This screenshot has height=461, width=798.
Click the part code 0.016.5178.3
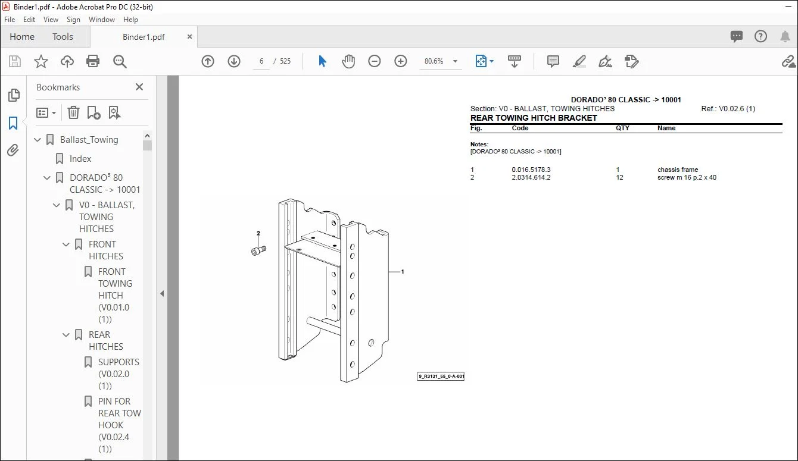[x=531, y=170]
